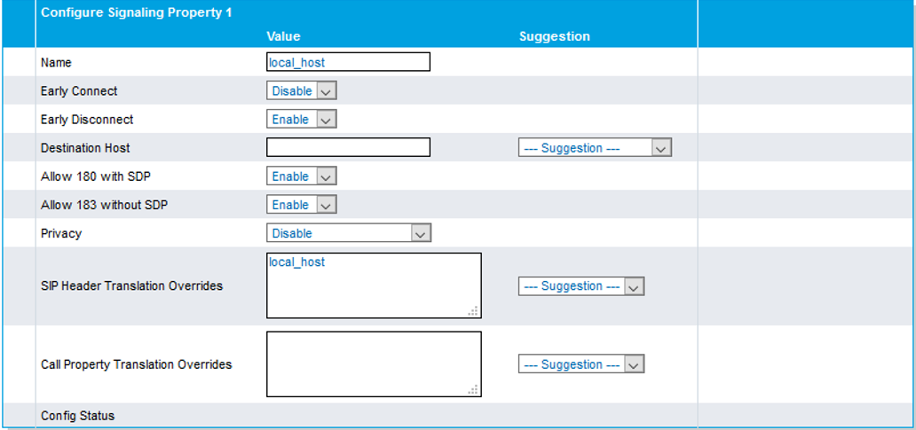Open the Privacy dropdown

tap(348, 233)
